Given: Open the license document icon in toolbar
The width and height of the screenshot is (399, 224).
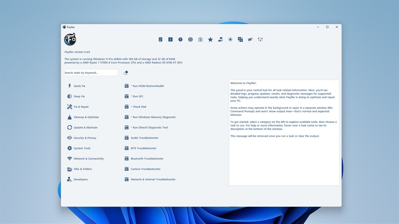Looking at the screenshot, I should tap(161, 40).
